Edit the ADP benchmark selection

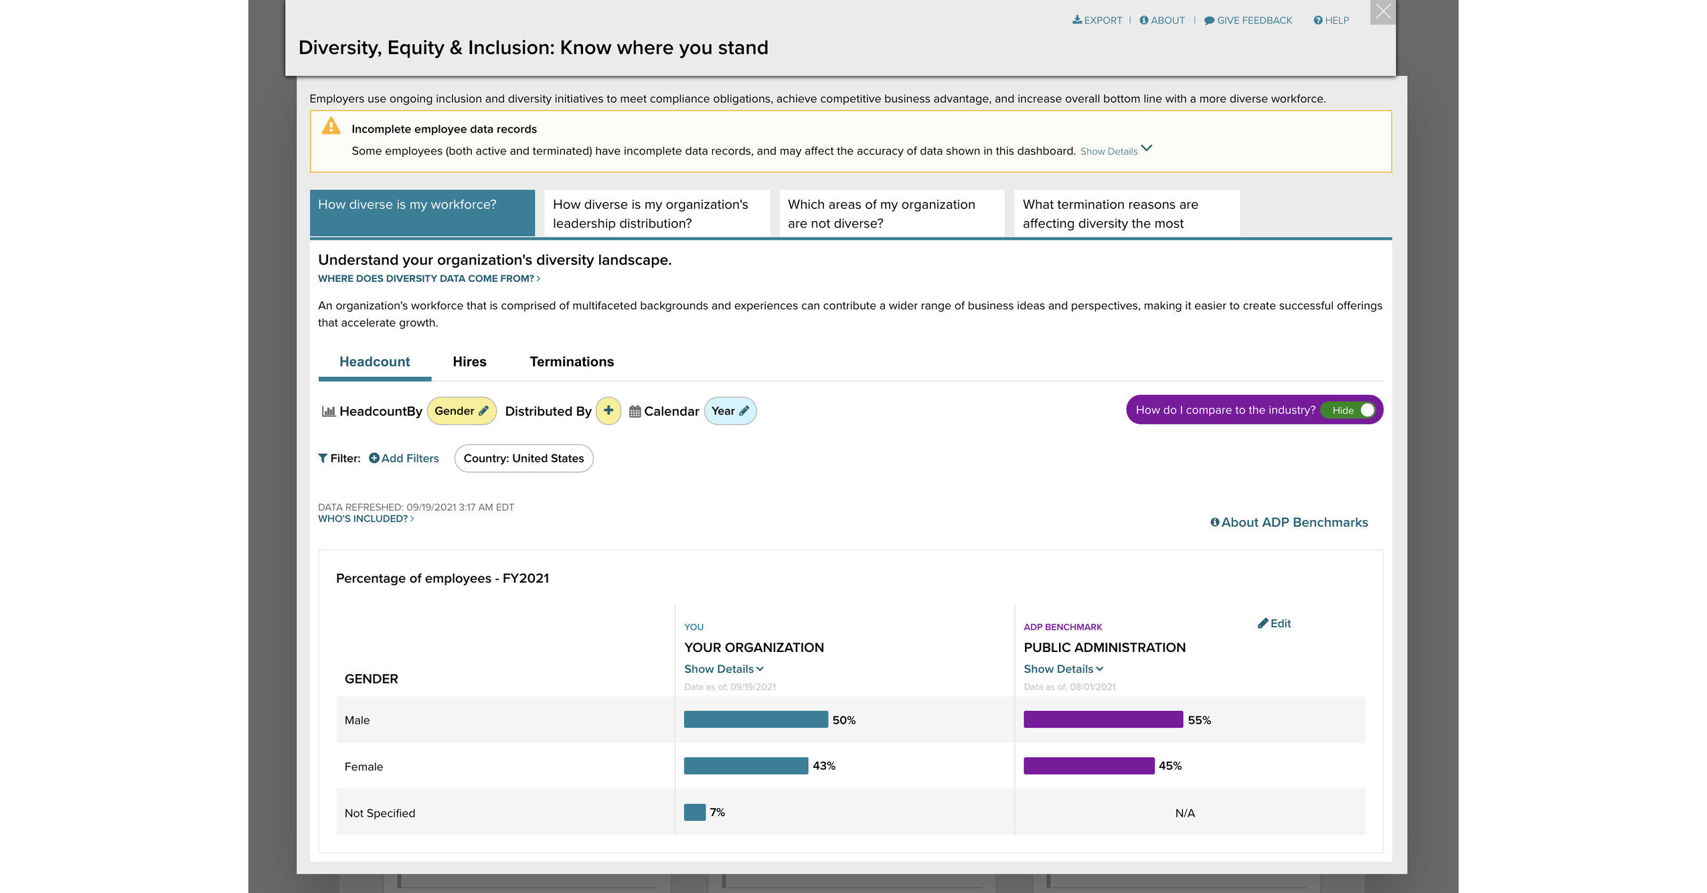click(1275, 623)
